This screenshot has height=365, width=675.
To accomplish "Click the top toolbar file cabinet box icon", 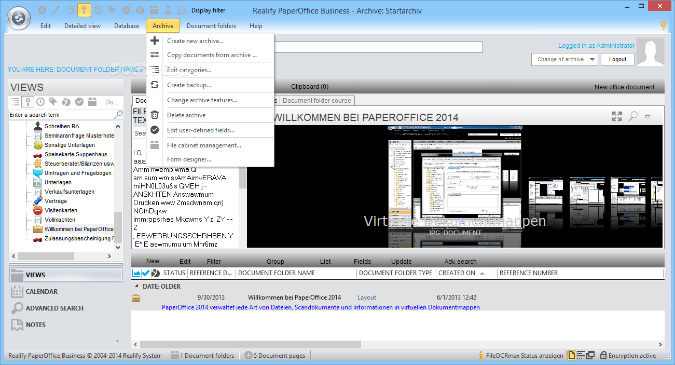I will pyautogui.click(x=154, y=10).
